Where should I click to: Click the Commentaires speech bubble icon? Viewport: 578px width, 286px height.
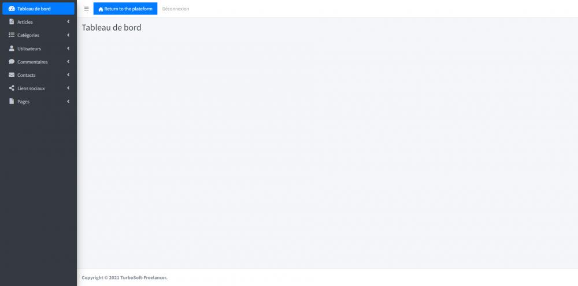pyautogui.click(x=12, y=62)
